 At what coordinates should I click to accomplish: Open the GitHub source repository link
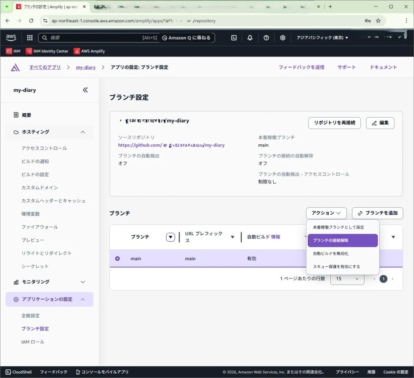171,145
